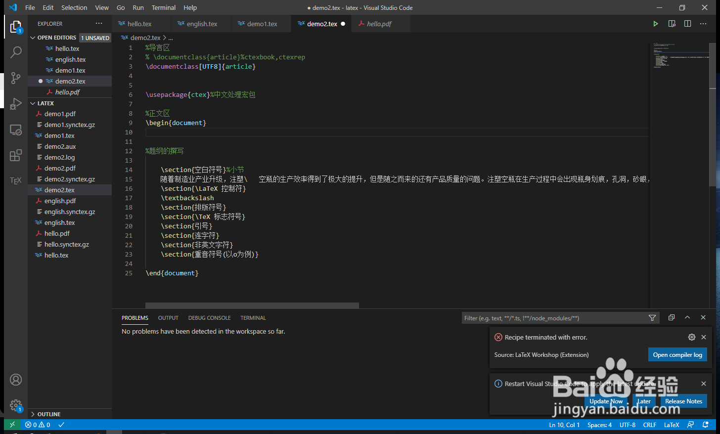This screenshot has height=434, width=720.
Task: Open notifications bell in status bar
Action: tap(706, 425)
